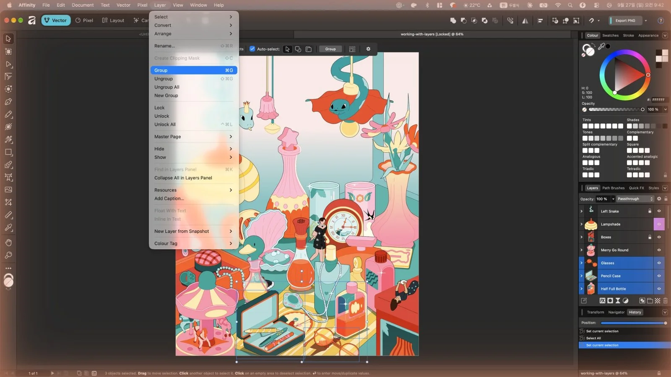Adjust the History Position slider
671x377 pixels.
(633, 323)
